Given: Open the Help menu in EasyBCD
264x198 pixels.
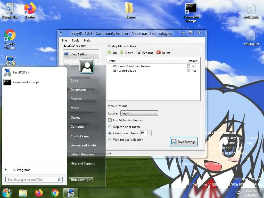Looking at the screenshot, I should pyautogui.click(x=87, y=40).
